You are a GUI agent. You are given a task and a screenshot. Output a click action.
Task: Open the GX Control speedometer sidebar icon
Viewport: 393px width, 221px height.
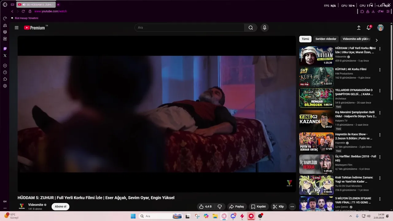tap(5, 19)
